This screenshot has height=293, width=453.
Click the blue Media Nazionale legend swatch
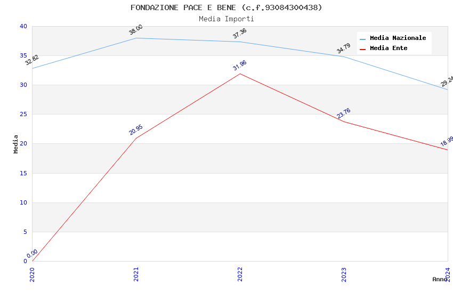point(363,39)
